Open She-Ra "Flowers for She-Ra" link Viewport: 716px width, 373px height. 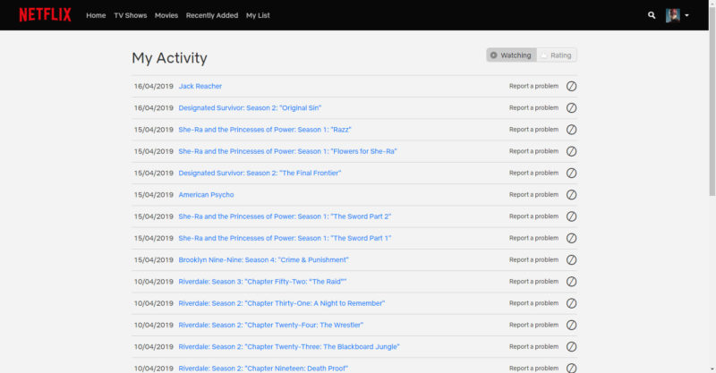tap(287, 151)
